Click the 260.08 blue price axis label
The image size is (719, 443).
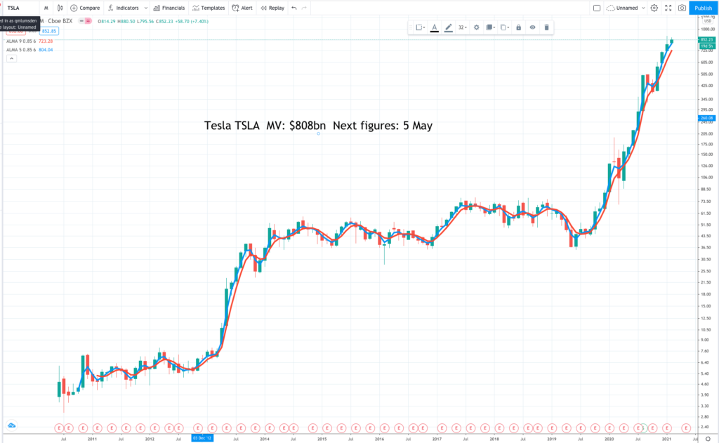pyautogui.click(x=706, y=119)
